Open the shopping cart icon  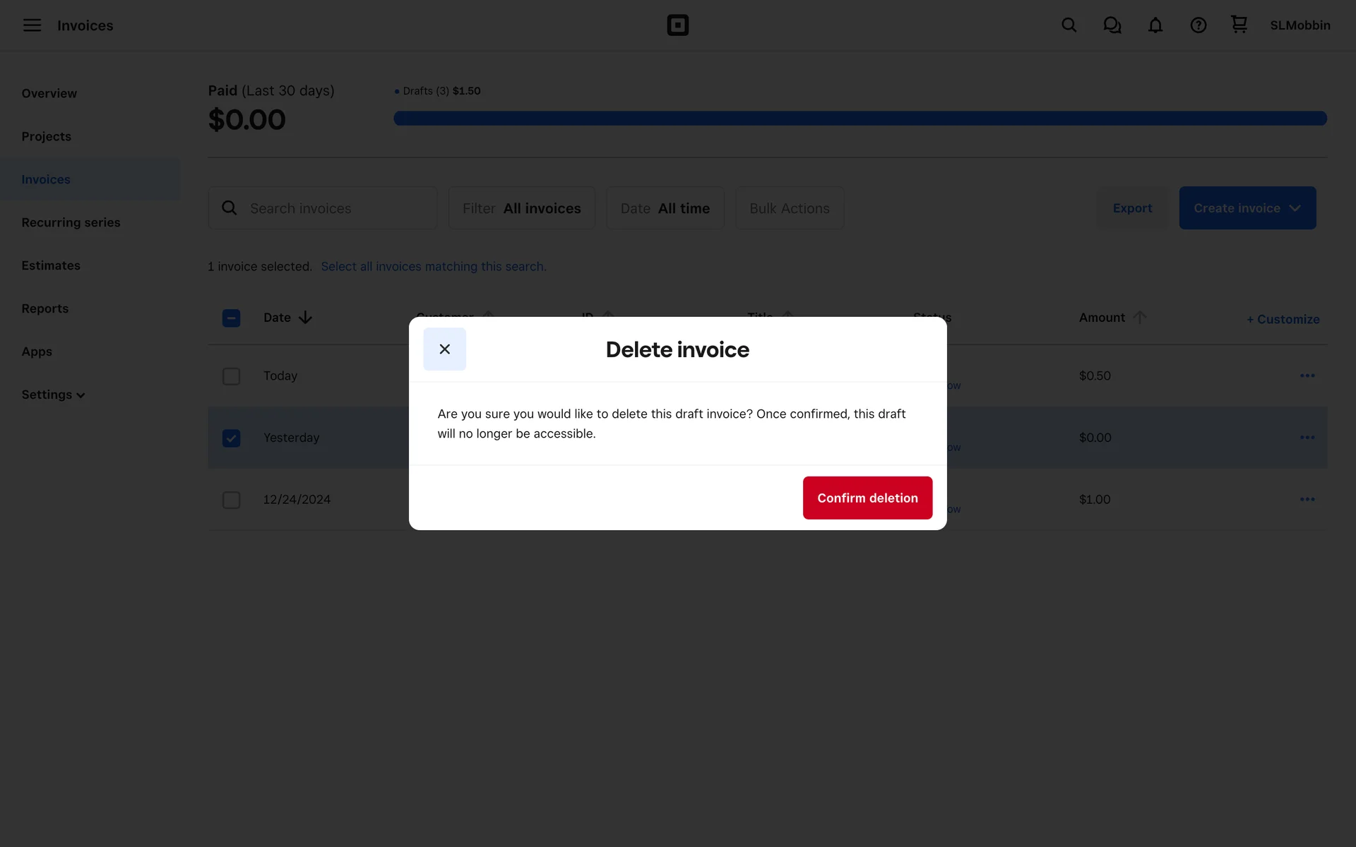point(1239,25)
